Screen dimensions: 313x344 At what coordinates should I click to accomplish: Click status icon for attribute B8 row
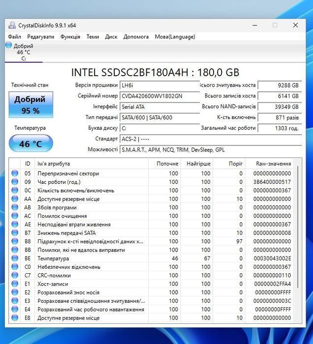click(x=15, y=241)
